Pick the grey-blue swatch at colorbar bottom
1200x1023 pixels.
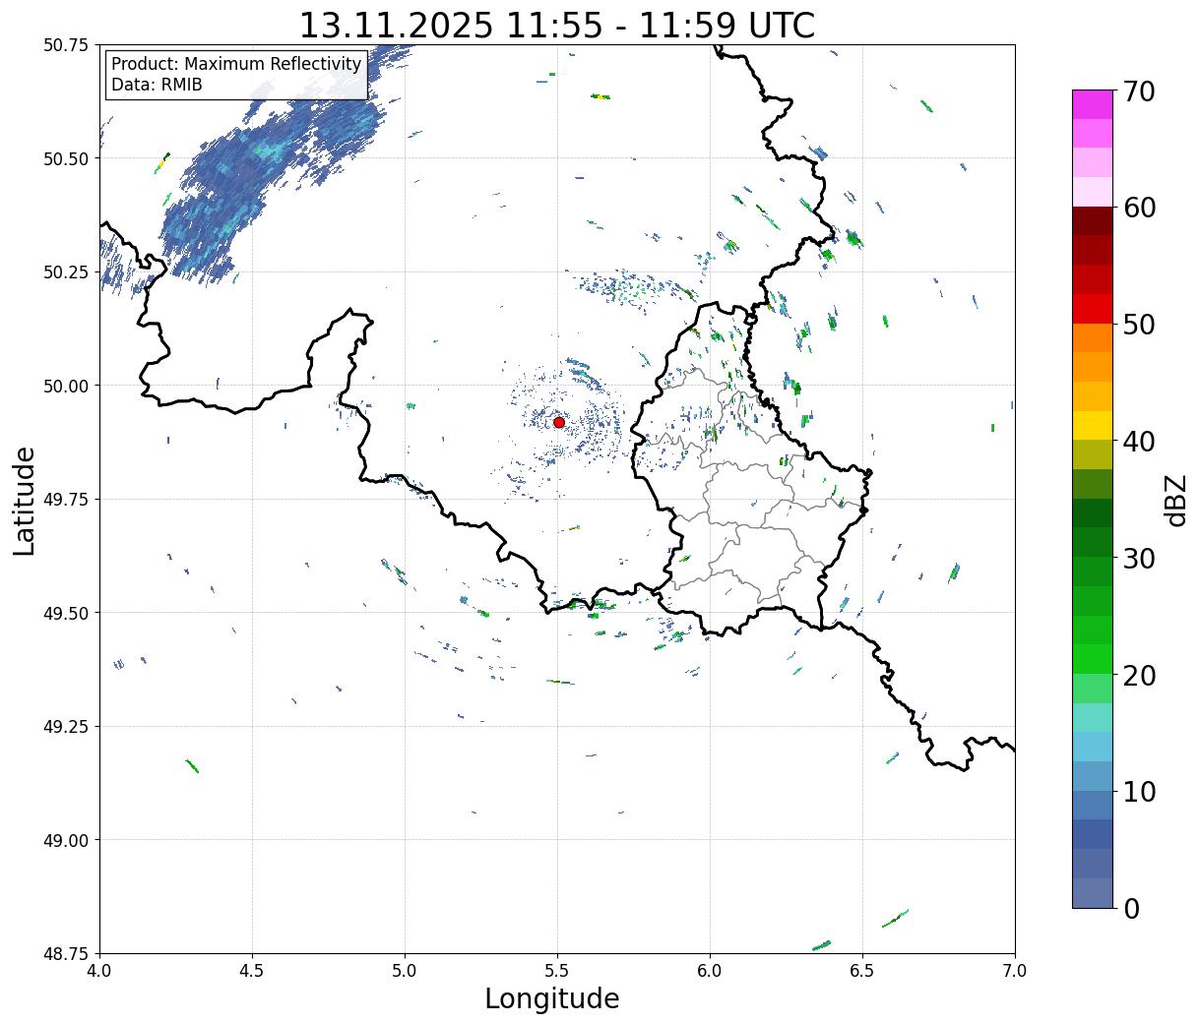pyautogui.click(x=1093, y=892)
